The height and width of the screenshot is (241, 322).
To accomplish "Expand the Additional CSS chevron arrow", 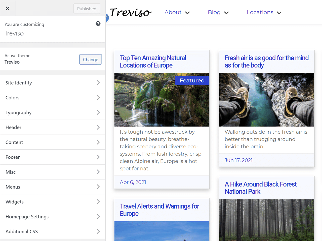I will tap(98, 231).
